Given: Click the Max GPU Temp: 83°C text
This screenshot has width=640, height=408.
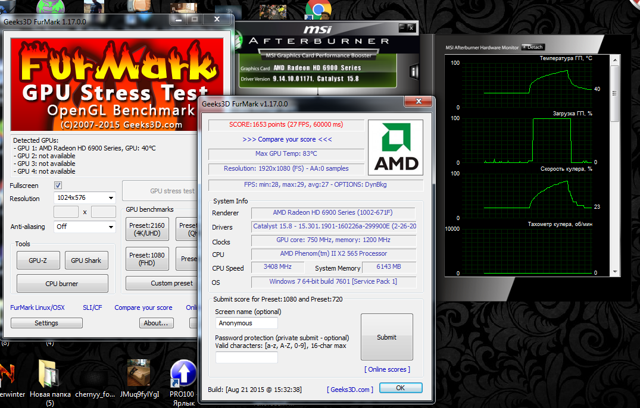Looking at the screenshot, I should click(286, 153).
